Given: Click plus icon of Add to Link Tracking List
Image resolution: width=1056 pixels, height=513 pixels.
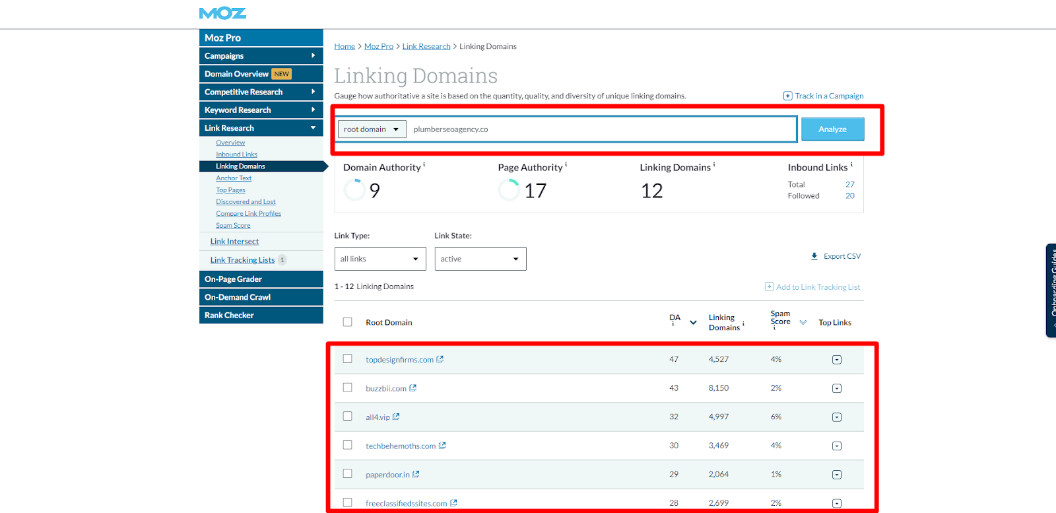Looking at the screenshot, I should (769, 287).
